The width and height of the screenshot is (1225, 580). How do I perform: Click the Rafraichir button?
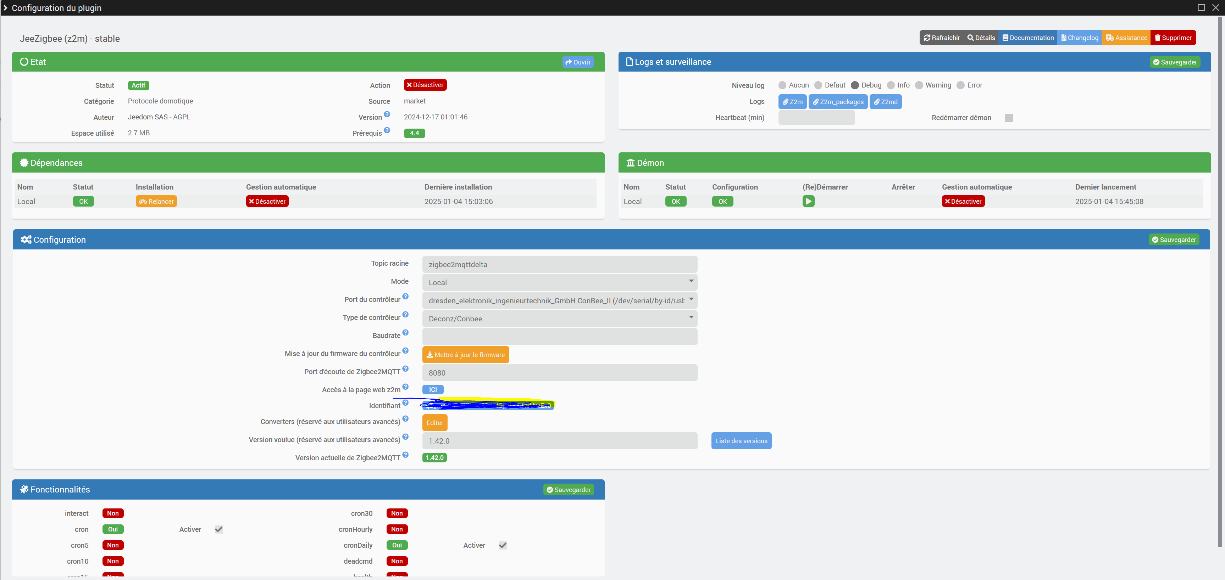click(941, 38)
